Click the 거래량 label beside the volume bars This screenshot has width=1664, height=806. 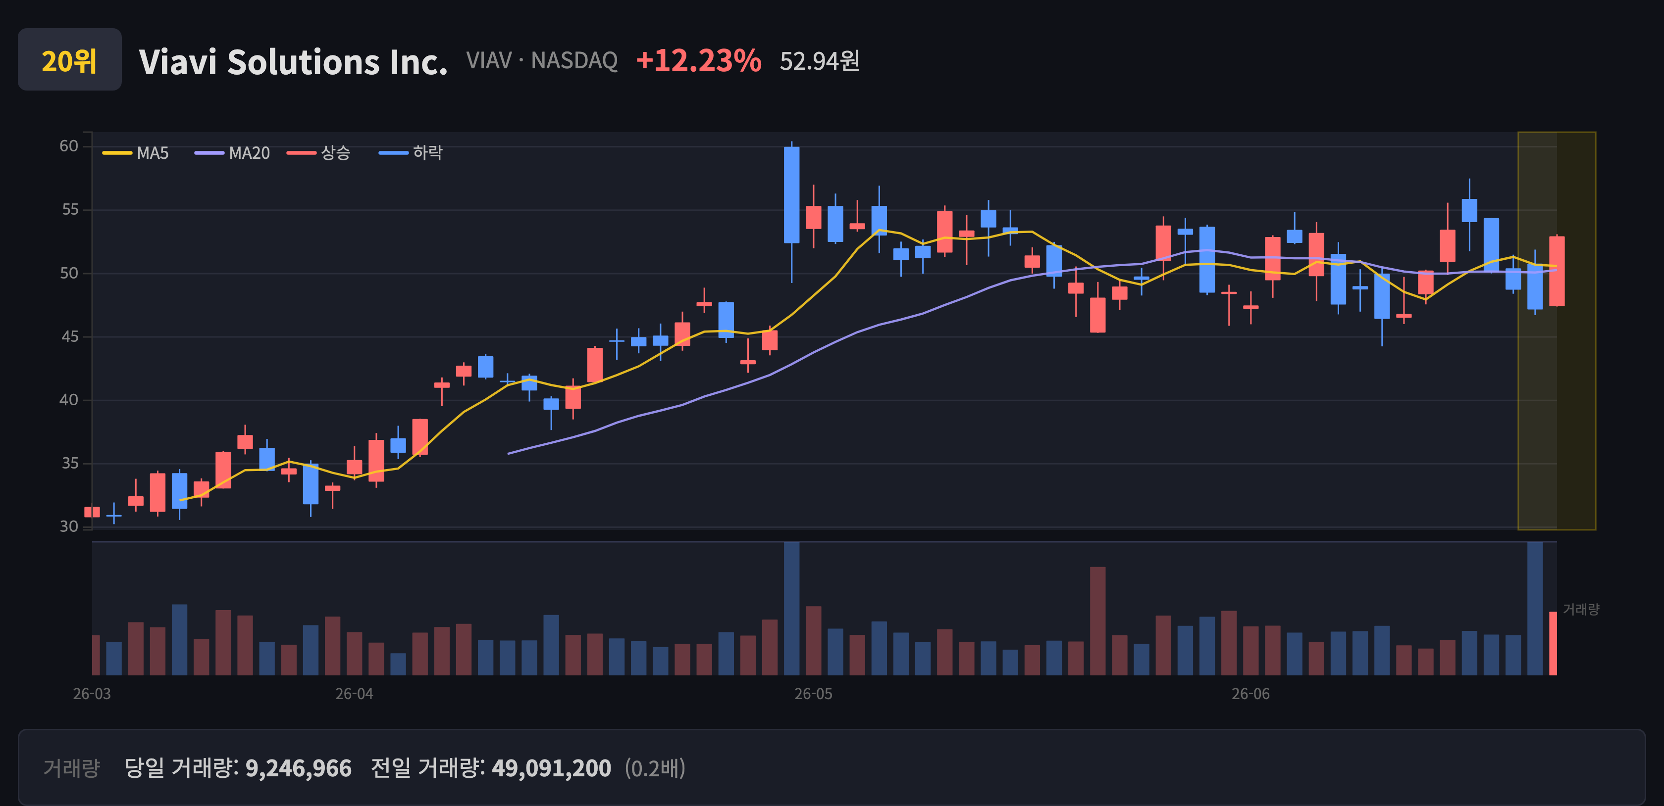(x=1581, y=609)
